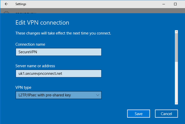Click the empty scrollbar track below the thumb

coord(176,81)
